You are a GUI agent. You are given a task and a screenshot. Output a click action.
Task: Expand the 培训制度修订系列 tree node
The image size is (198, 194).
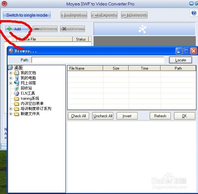pyautogui.click(x=11, y=109)
